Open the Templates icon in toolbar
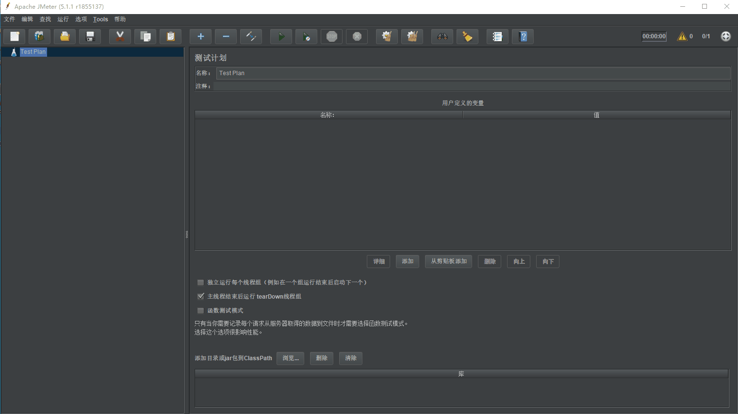738x414 pixels. [39, 36]
